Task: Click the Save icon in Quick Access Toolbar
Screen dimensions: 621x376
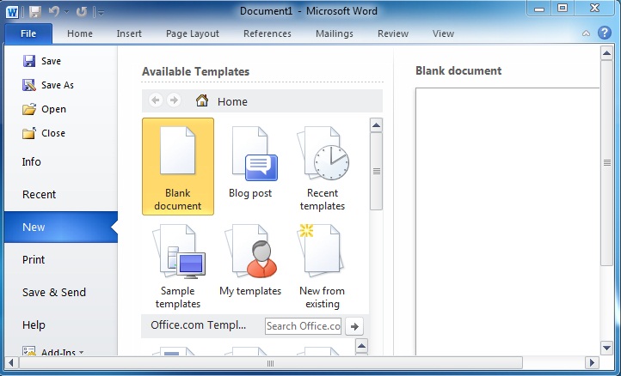Action: point(35,12)
